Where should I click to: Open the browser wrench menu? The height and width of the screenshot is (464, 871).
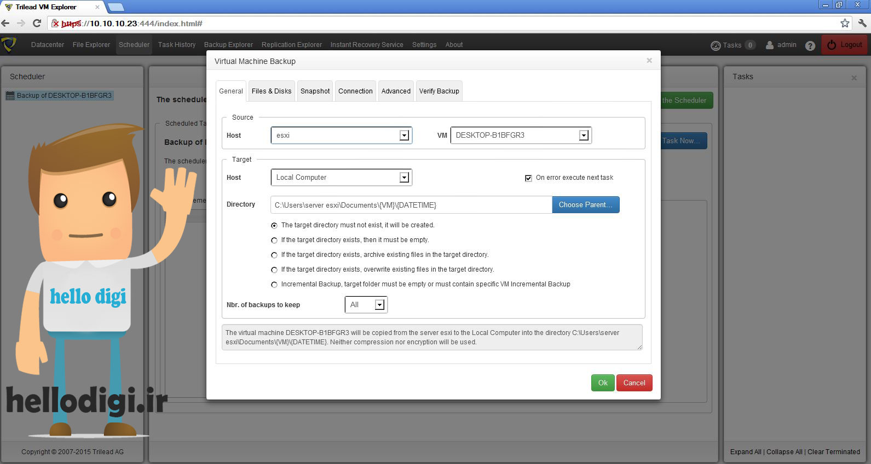pos(862,24)
